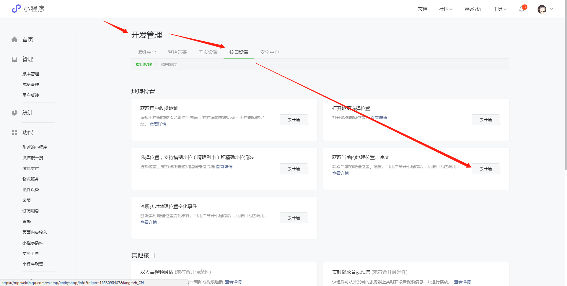
Task: Open 用户反馈 in sidebar
Action: click(x=31, y=95)
